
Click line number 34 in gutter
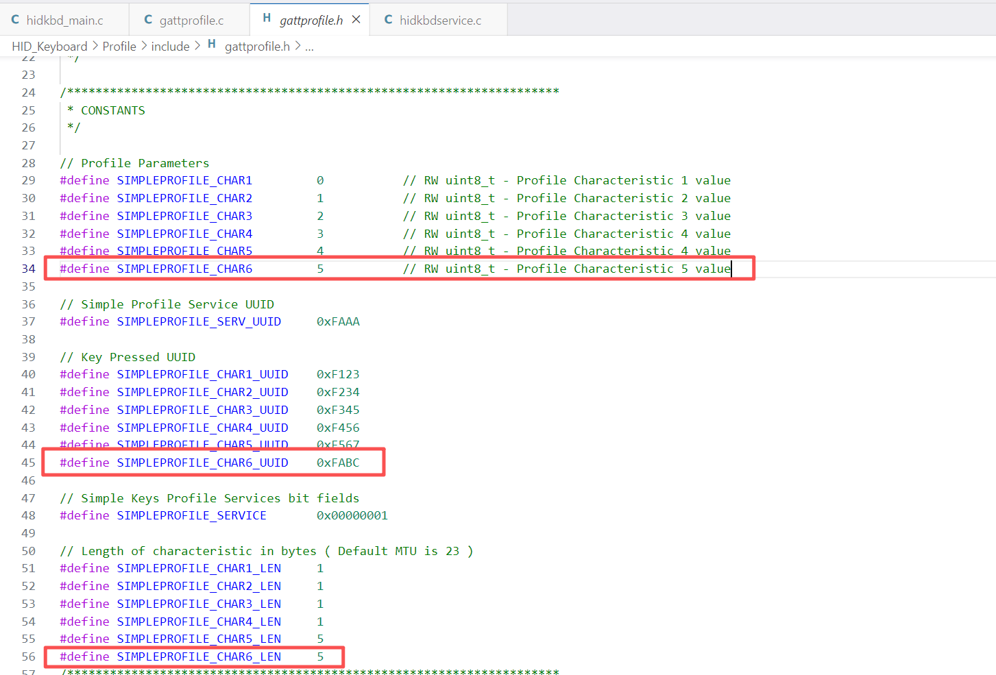(x=28, y=269)
